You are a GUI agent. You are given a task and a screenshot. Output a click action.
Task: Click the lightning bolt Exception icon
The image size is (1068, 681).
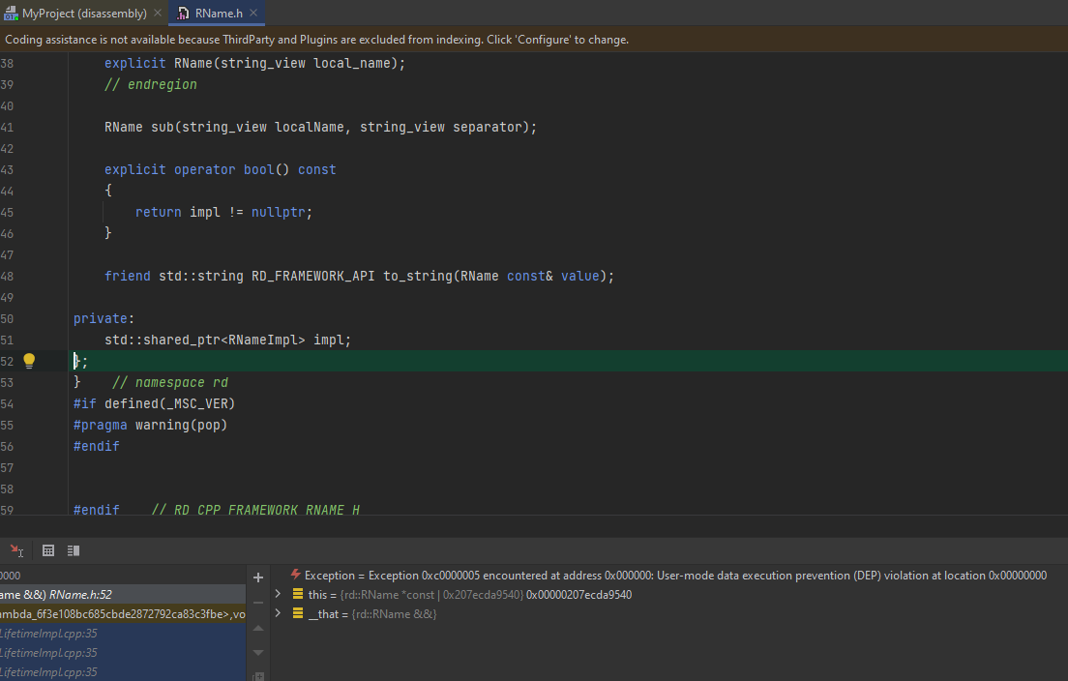point(295,573)
